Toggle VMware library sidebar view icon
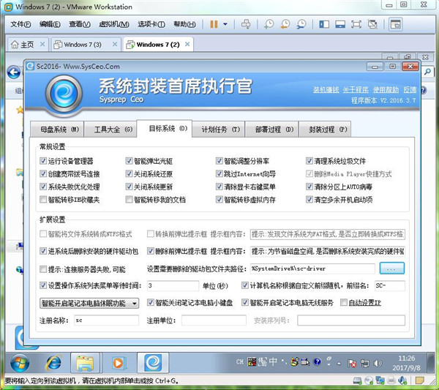The image size is (439, 390). (x=324, y=24)
